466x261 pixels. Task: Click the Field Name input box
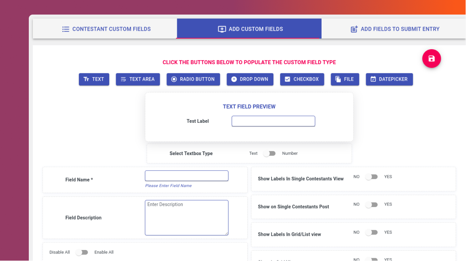(x=187, y=176)
